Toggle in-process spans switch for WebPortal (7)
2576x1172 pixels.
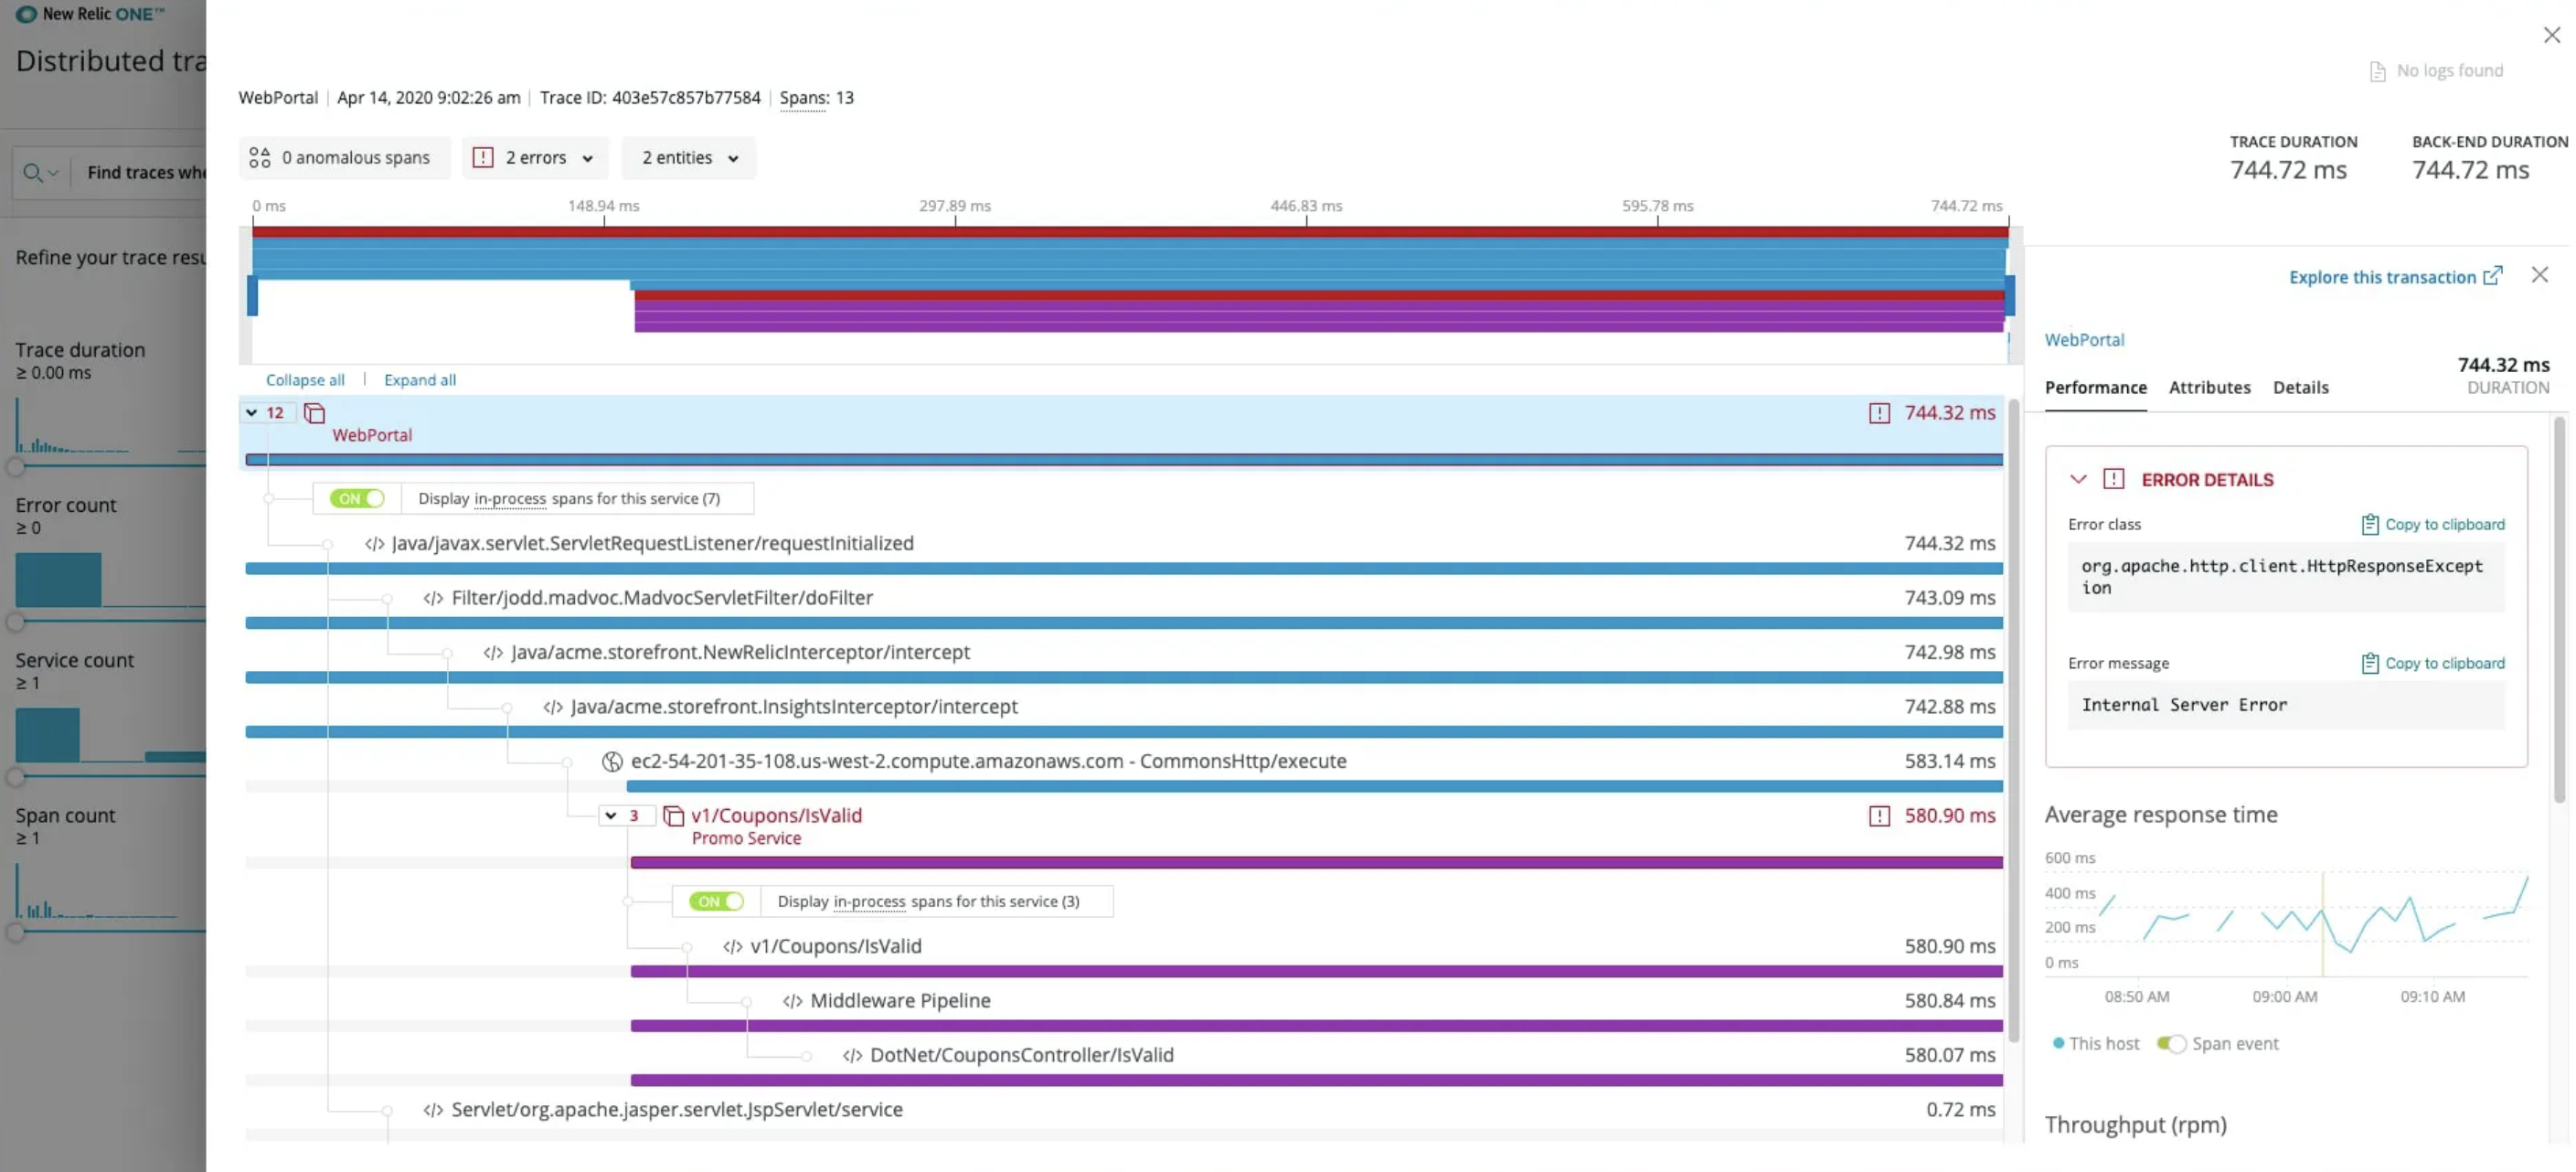pos(357,498)
